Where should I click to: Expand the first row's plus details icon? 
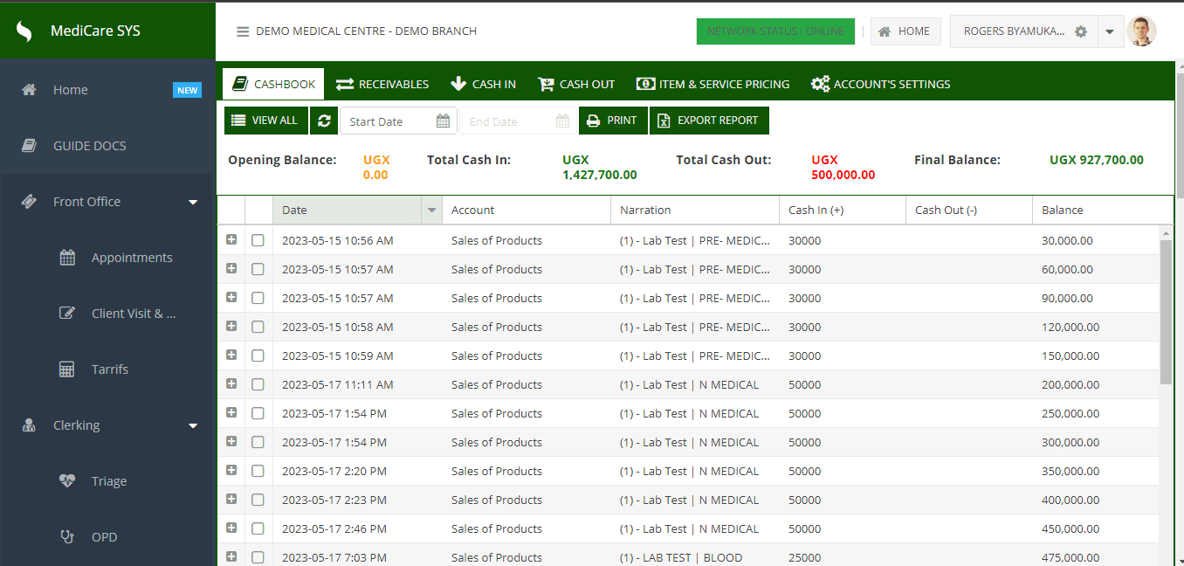231,239
